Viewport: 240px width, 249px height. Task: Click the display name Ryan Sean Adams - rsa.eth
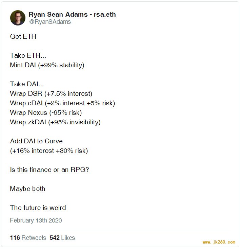(x=72, y=15)
